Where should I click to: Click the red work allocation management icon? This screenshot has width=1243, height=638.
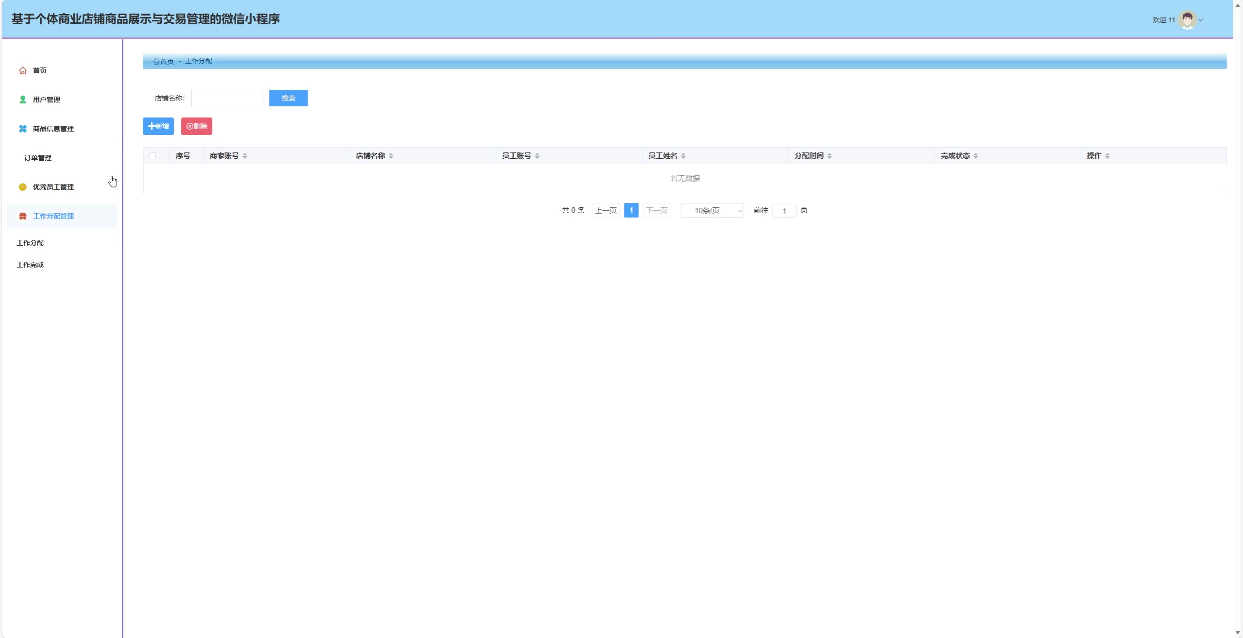tap(23, 216)
